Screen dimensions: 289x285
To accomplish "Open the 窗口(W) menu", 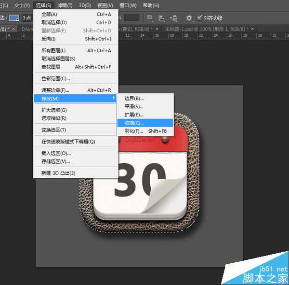I will tap(127, 5).
